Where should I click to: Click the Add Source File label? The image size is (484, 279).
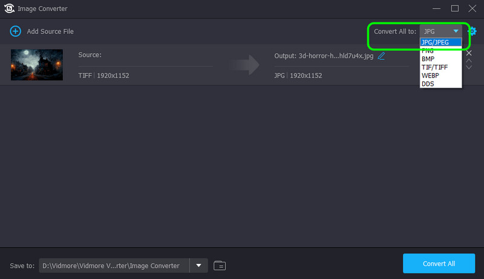[x=50, y=31]
